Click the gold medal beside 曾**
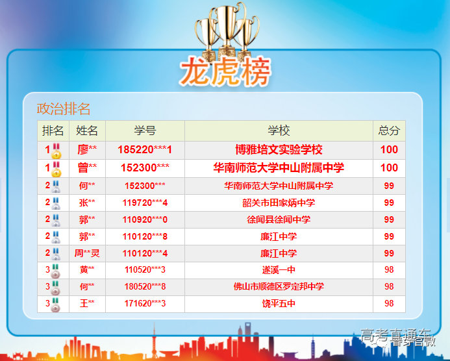Image resolution: width=450 pixels, height=361 pixels. point(56,169)
